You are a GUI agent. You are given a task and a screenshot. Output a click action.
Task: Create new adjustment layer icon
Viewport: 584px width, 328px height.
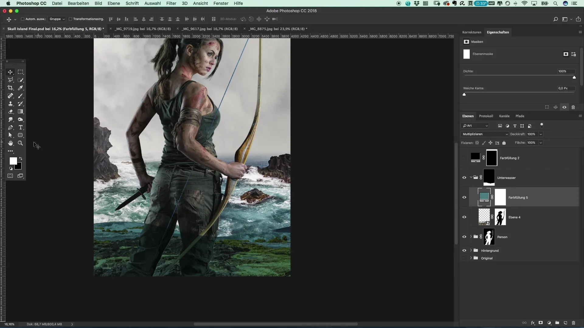point(549,323)
